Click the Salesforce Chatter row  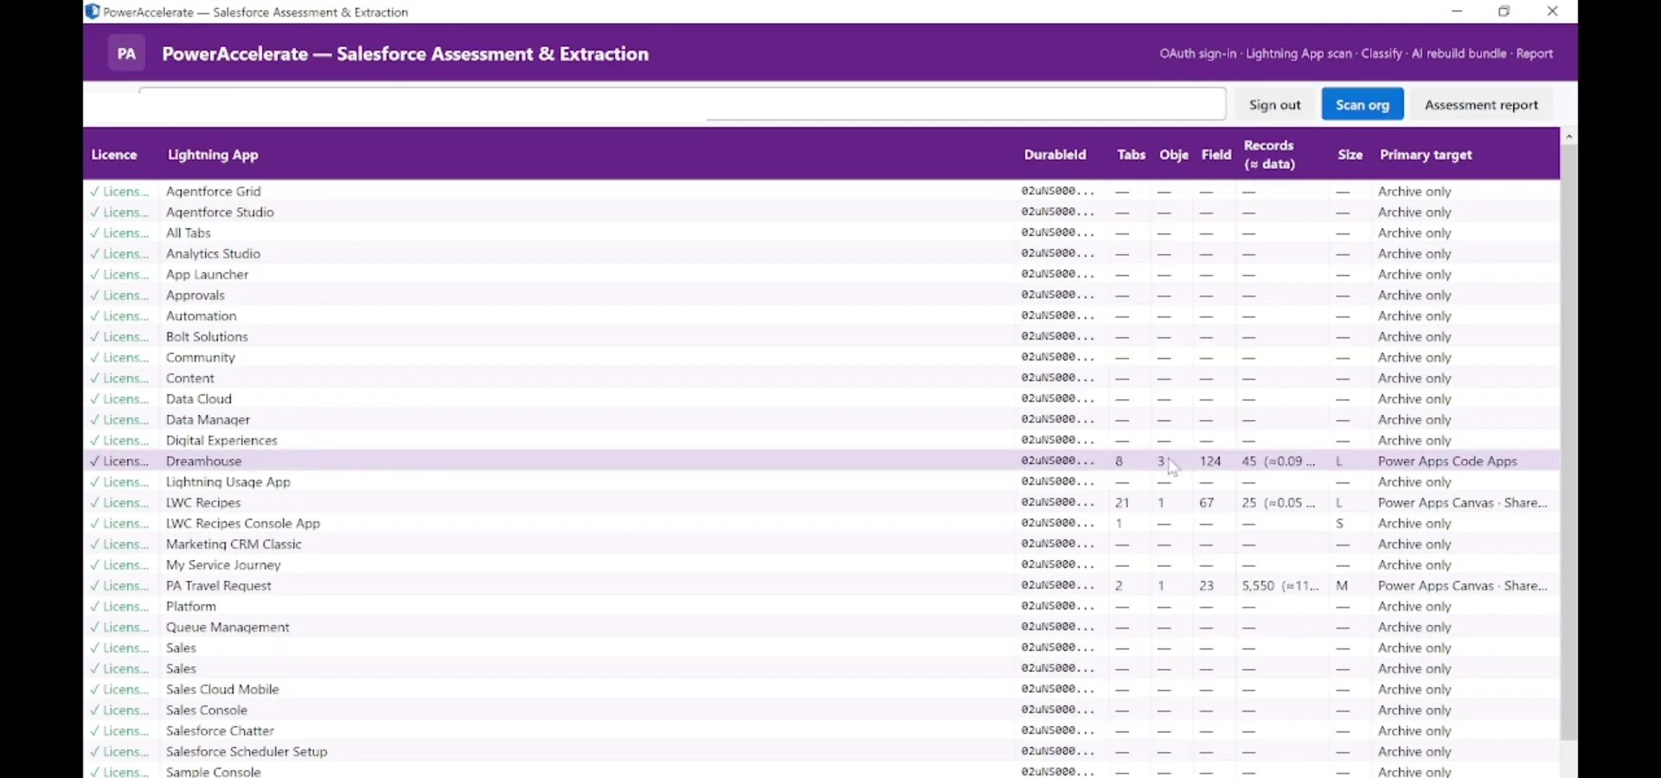[822, 730]
